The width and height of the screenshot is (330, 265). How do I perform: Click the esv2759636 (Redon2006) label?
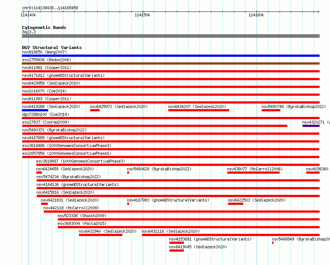[47, 60]
